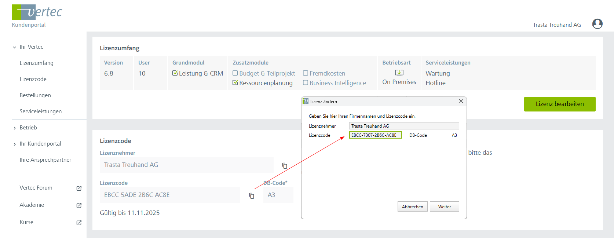Open Vertec Forum link
614x238 pixels.
click(36, 188)
